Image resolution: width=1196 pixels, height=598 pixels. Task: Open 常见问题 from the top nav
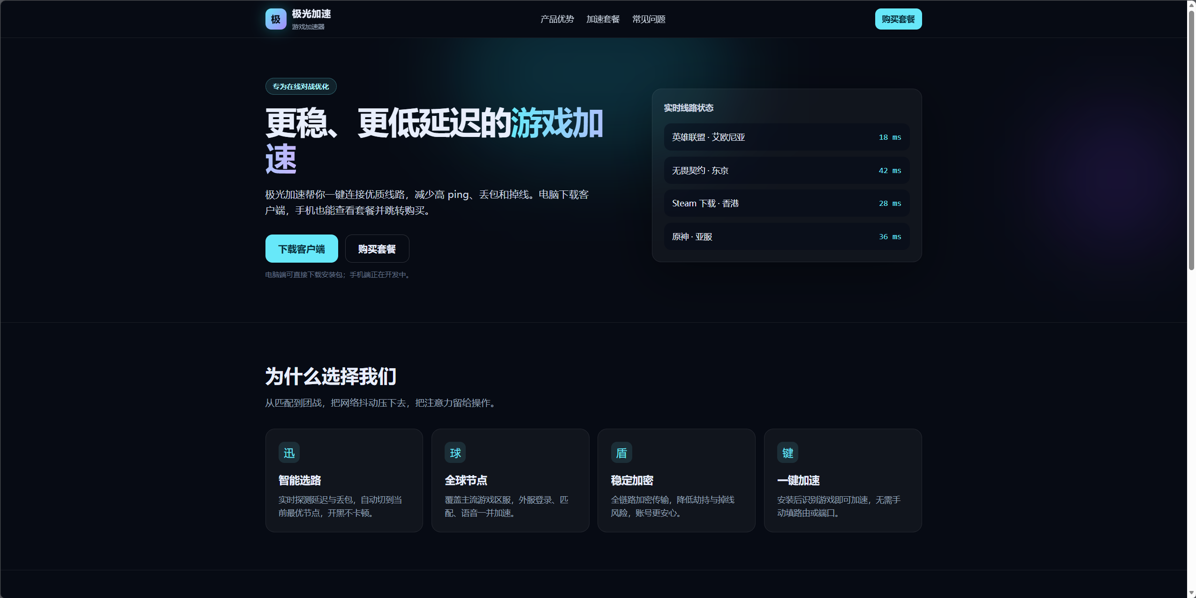tap(649, 19)
